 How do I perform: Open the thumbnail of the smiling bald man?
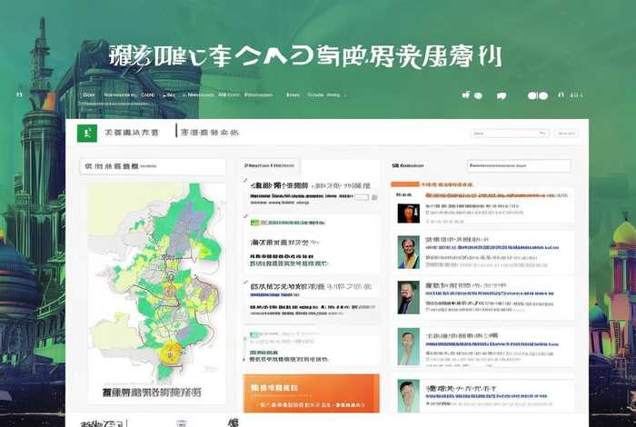pyautogui.click(x=409, y=252)
